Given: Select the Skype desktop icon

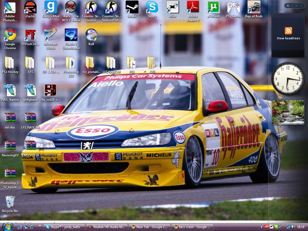Looking at the screenshot, I should tap(152, 9).
